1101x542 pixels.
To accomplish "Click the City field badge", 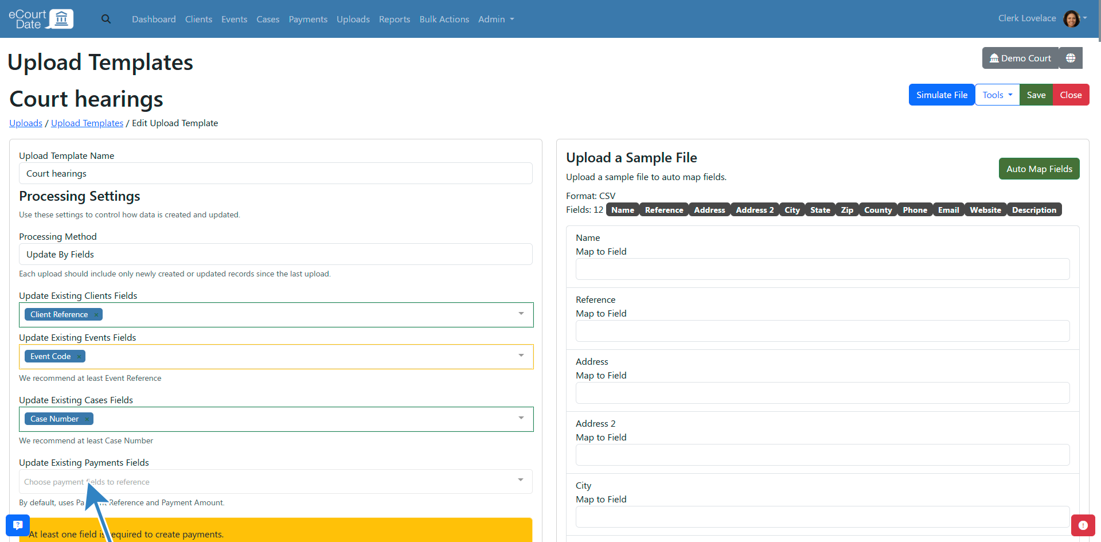I will point(792,210).
